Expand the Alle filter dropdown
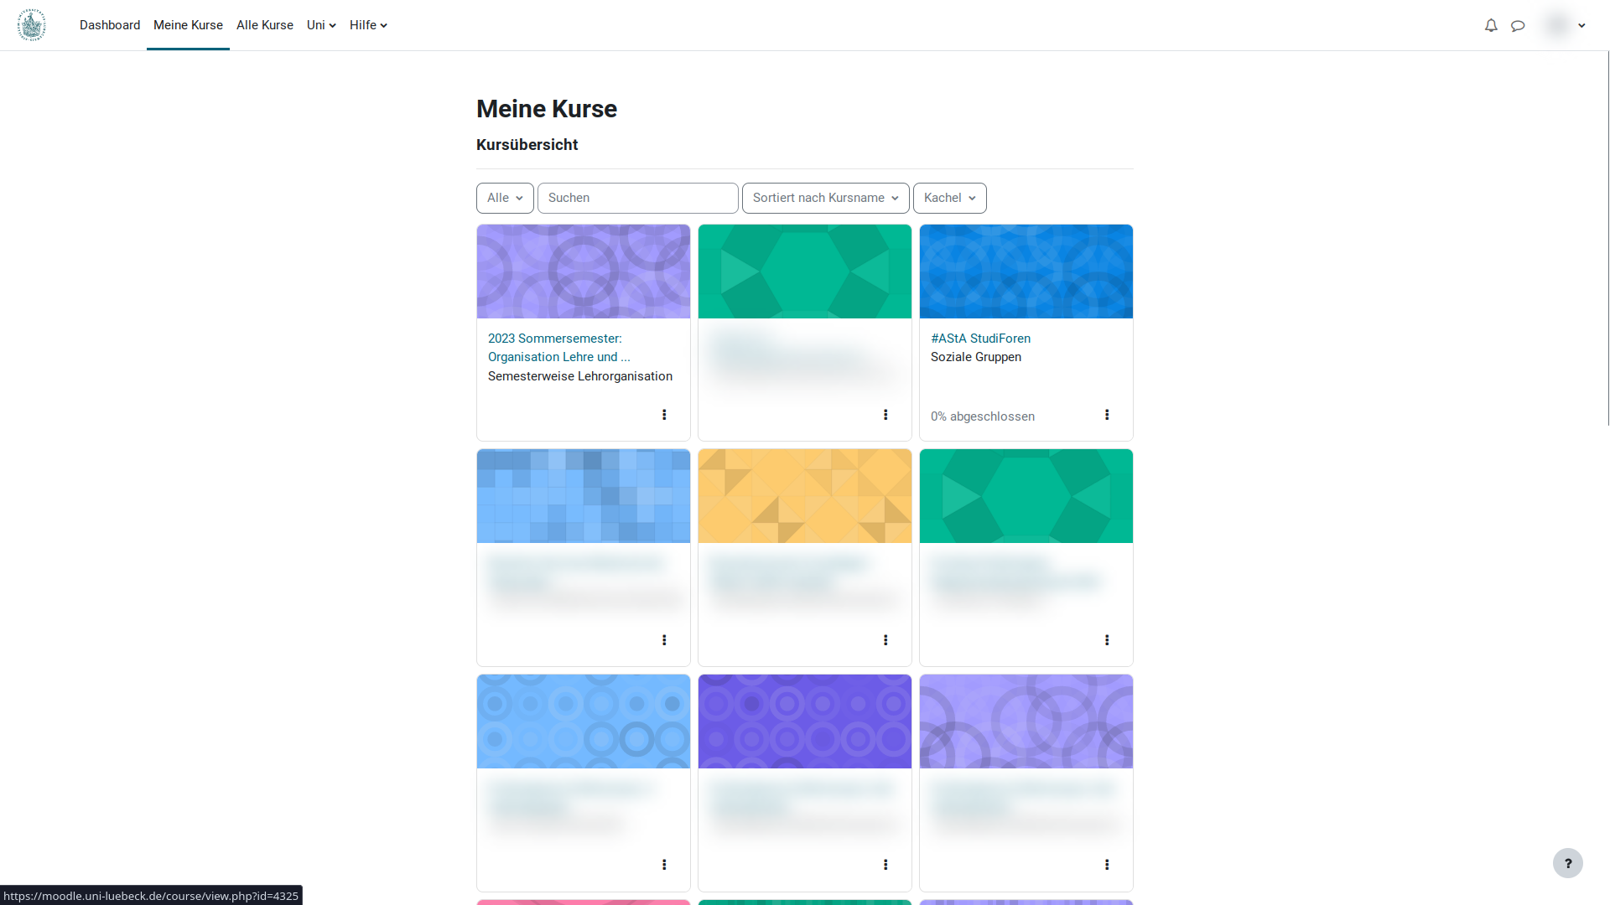Image resolution: width=1610 pixels, height=905 pixels. (505, 198)
